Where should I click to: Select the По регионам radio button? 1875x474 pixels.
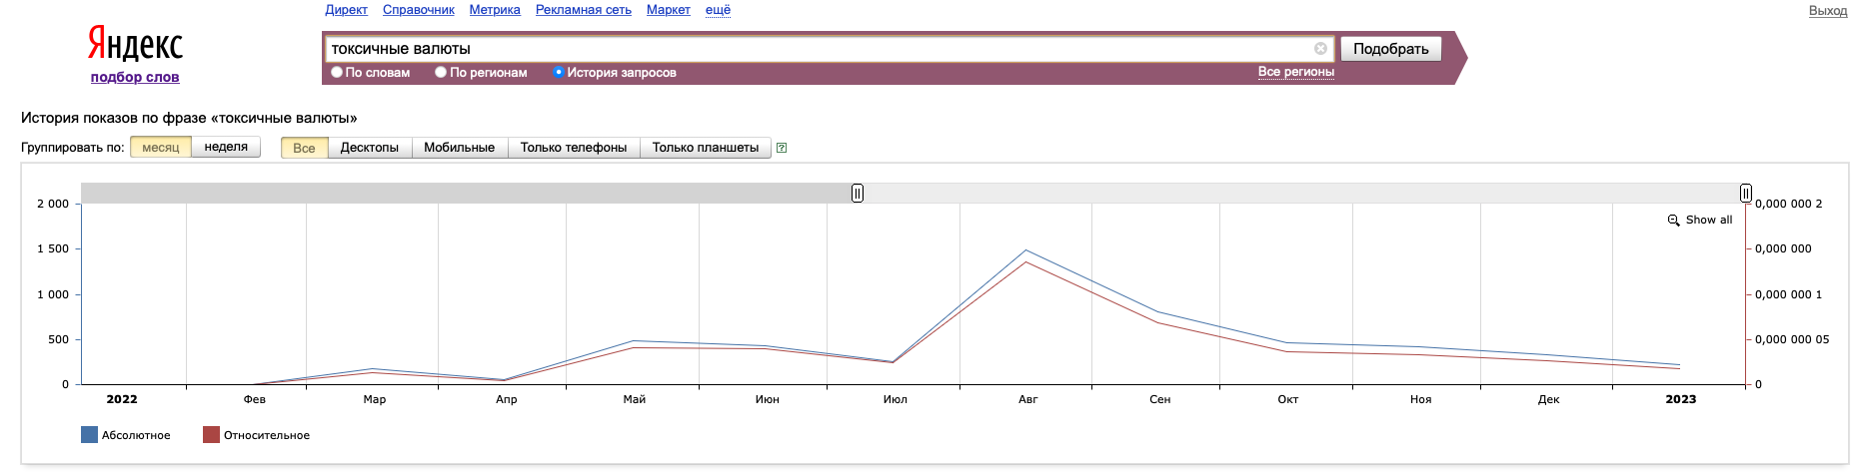pyautogui.click(x=441, y=72)
